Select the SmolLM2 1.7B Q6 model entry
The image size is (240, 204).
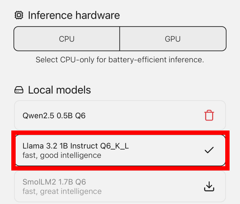(120, 187)
